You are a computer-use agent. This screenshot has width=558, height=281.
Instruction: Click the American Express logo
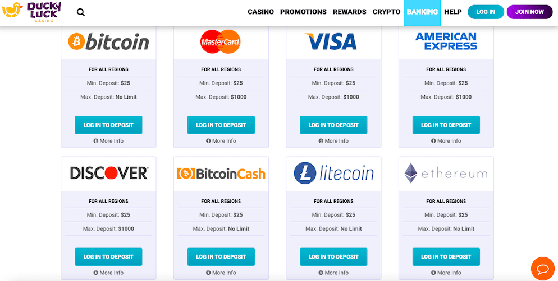[446, 41]
